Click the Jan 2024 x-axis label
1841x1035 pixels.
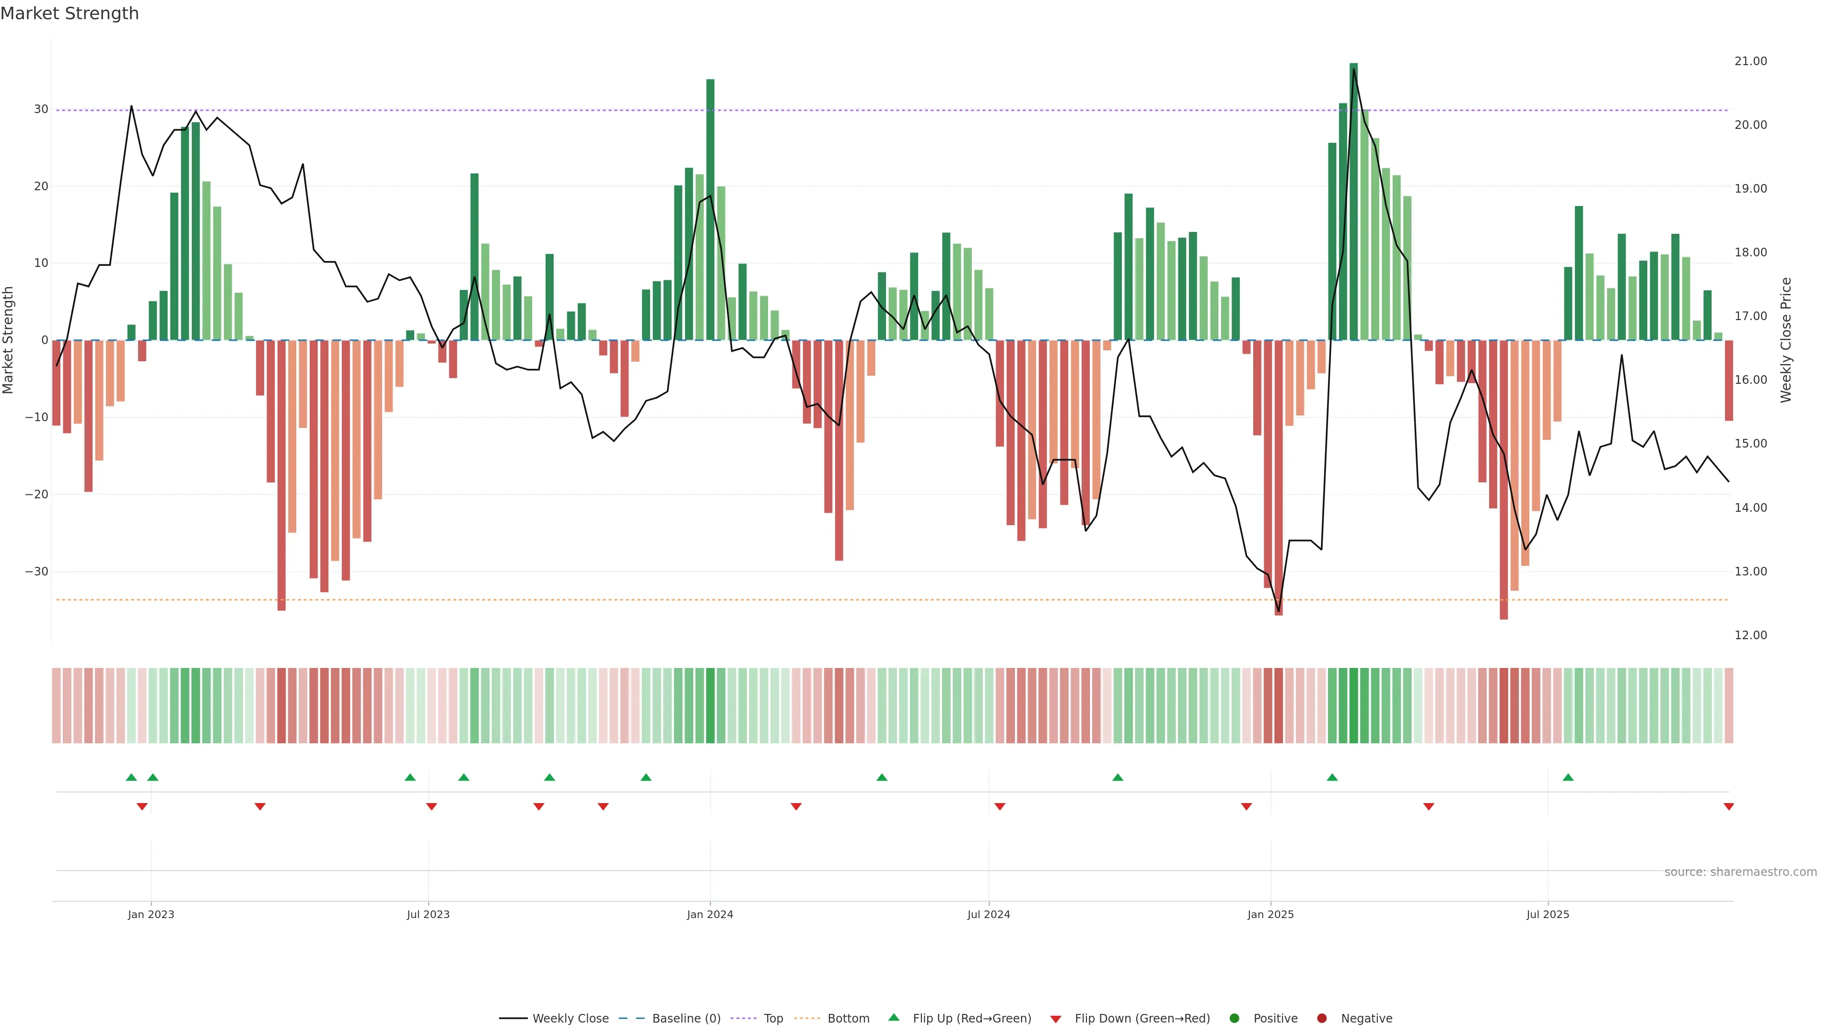pyautogui.click(x=710, y=914)
